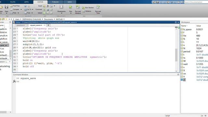Select sigshift.m file in Current Folder
Viewport: 208px width, 117px height.
(x=4, y=39)
